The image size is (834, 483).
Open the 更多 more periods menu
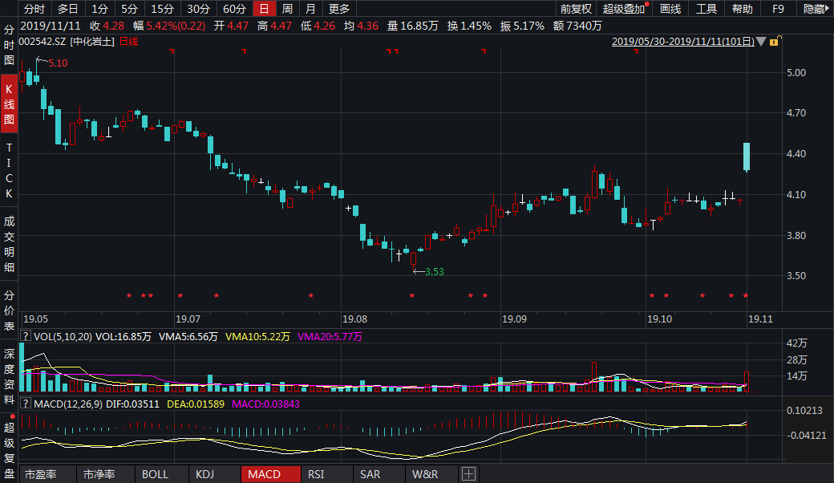[x=339, y=9]
